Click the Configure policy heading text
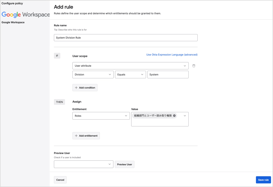The height and width of the screenshot is (187, 273). click(12, 3)
